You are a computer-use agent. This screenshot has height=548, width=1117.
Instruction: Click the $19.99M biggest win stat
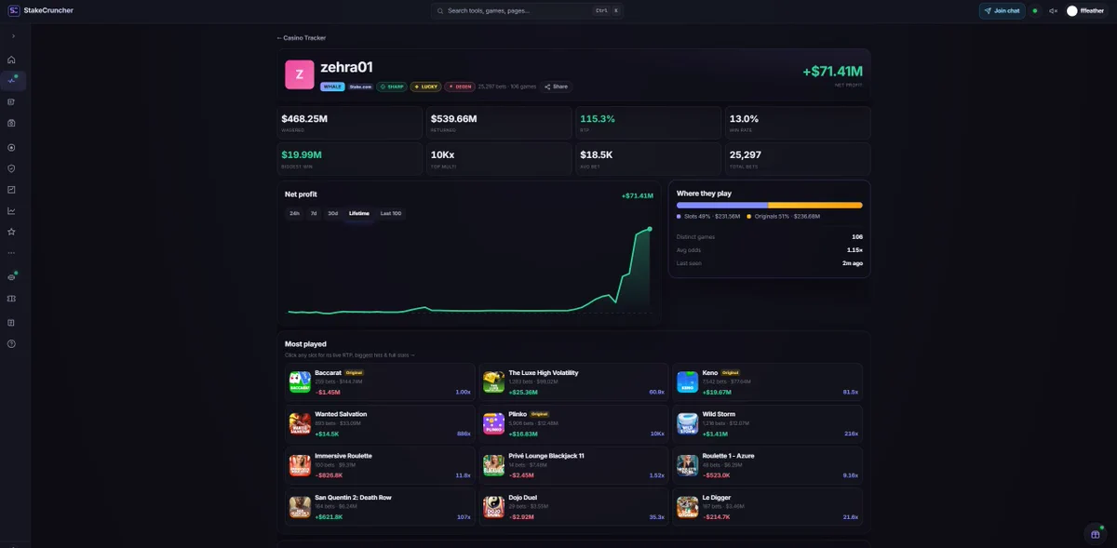tap(350, 159)
